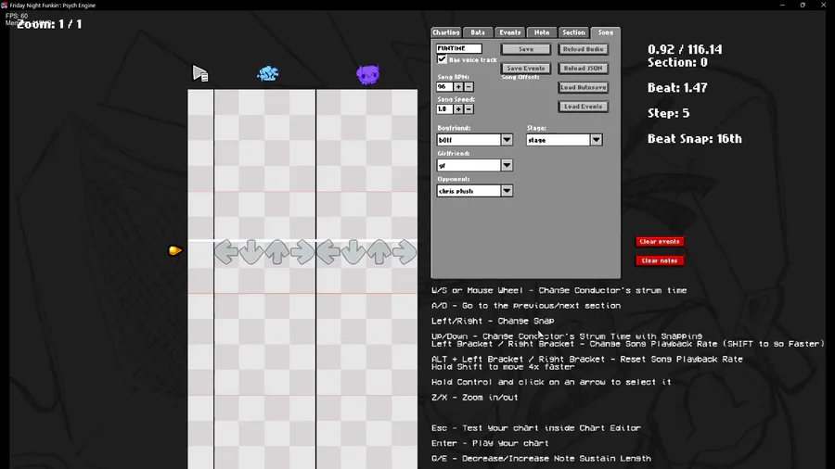835x469 pixels.
Task: Click the events column icon above the grid
Action: click(200, 73)
